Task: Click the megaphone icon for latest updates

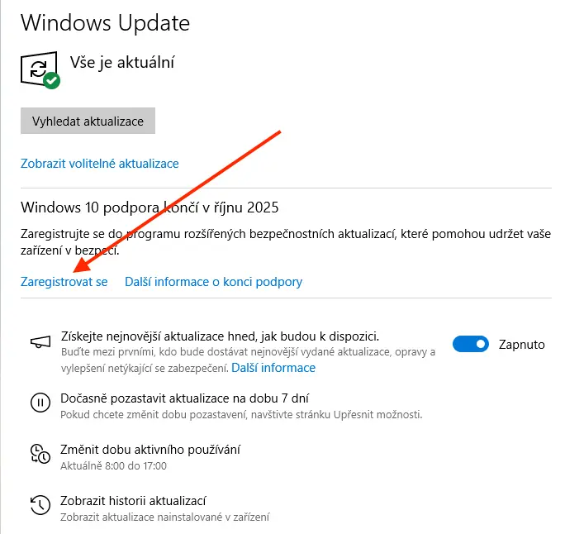Action: pos(40,344)
